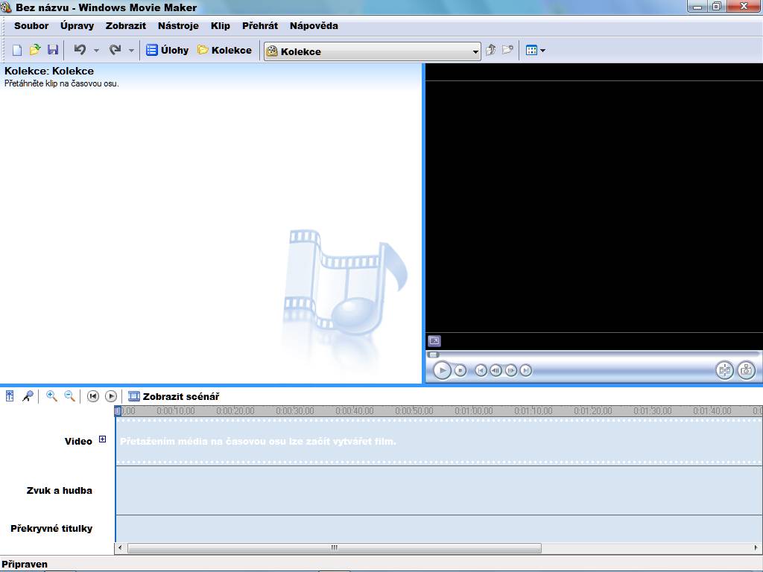Click the preview seek bar slider
763x572 pixels.
433,355
